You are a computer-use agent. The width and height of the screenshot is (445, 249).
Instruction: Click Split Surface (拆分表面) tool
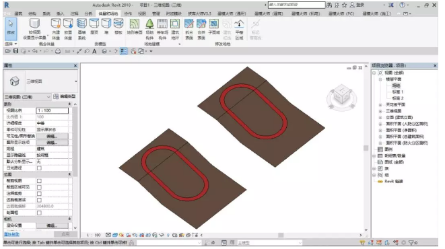[x=189, y=29]
